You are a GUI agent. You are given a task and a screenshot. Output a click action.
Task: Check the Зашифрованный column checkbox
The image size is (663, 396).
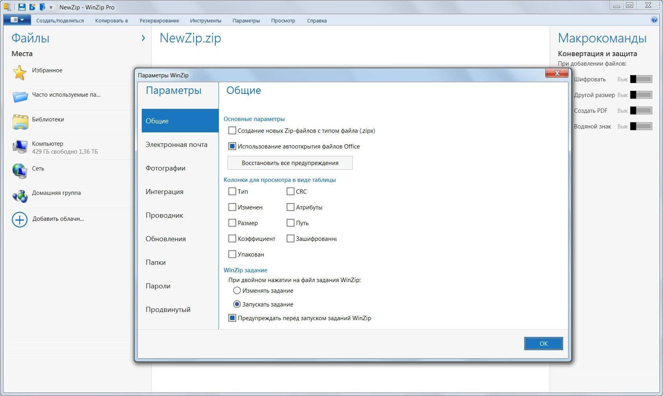pyautogui.click(x=291, y=238)
